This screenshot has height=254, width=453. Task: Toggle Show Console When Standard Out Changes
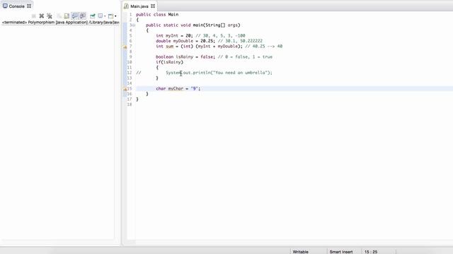[75, 16]
